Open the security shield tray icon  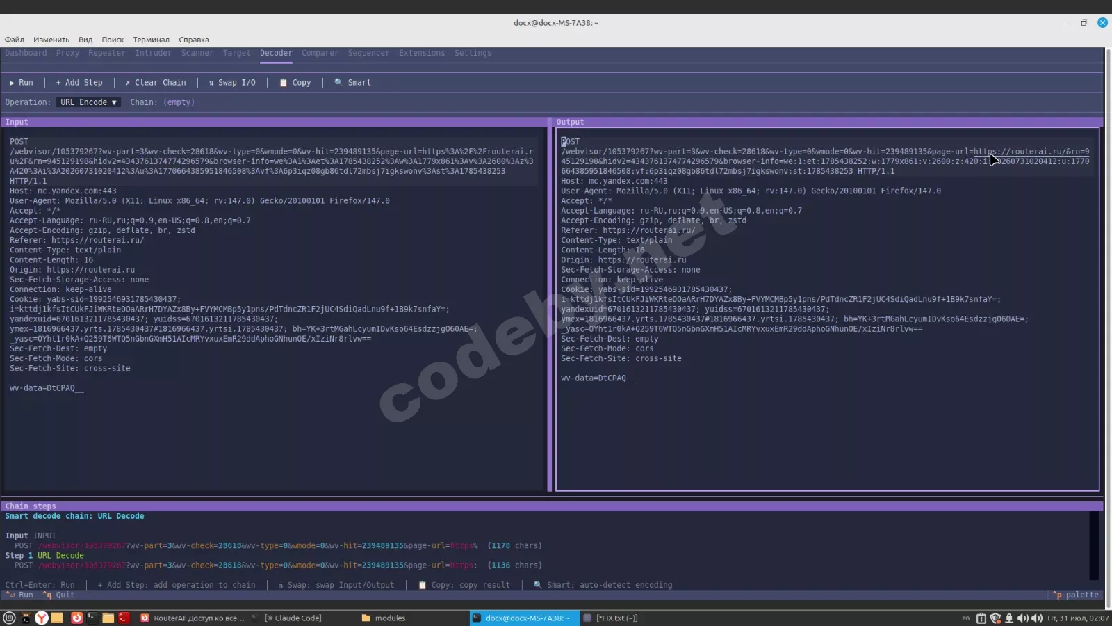995,618
